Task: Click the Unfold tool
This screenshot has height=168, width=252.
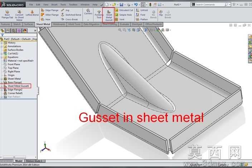Action: pyautogui.click(x=142, y=10)
